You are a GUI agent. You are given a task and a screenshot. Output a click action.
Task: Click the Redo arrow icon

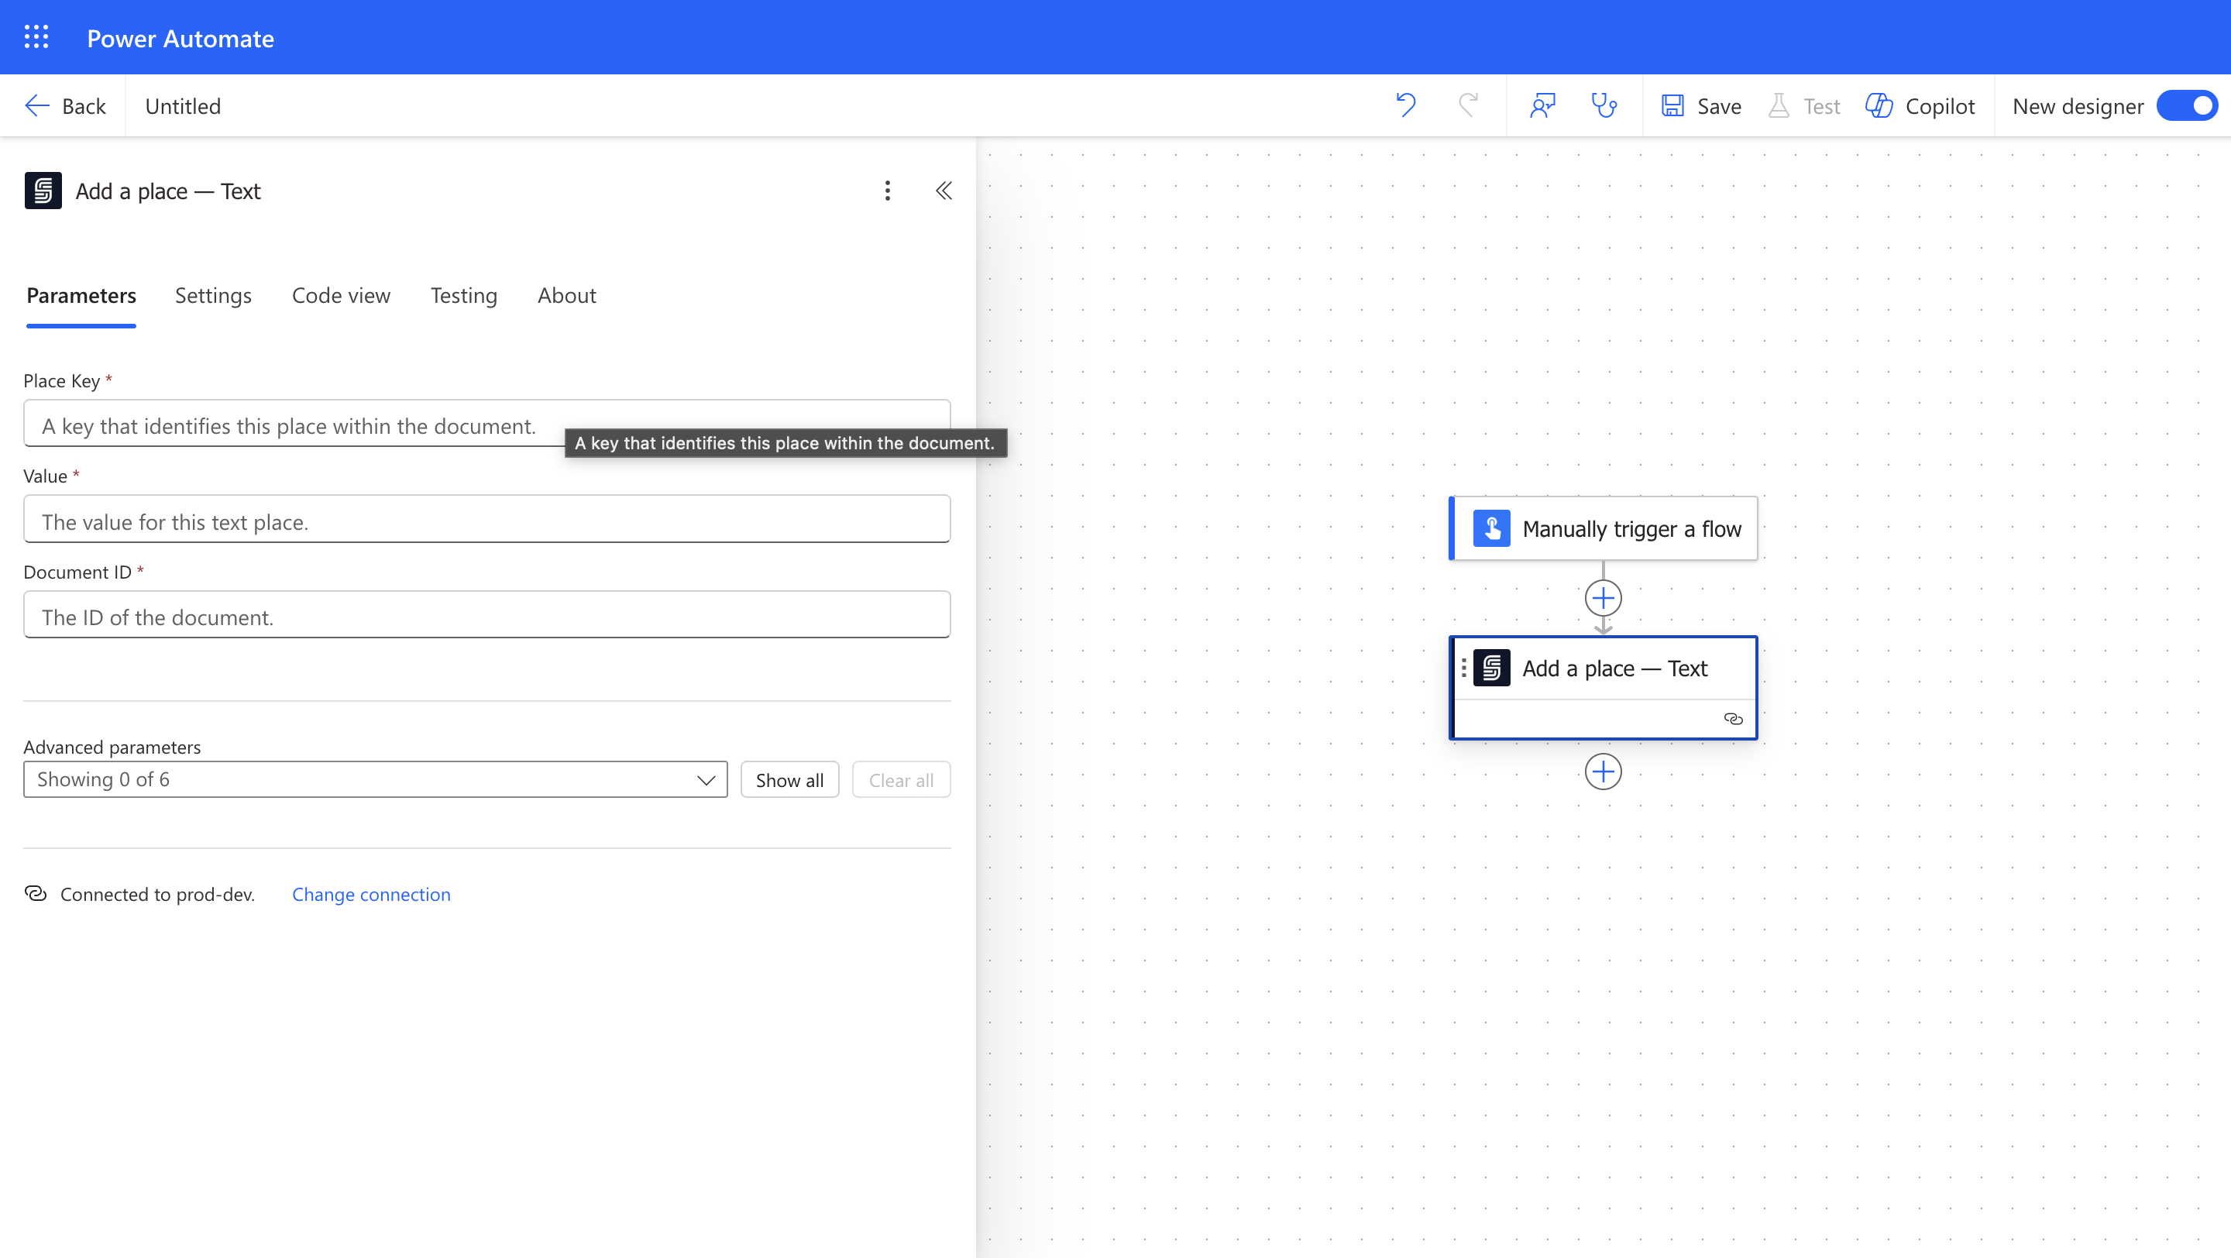coord(1468,105)
